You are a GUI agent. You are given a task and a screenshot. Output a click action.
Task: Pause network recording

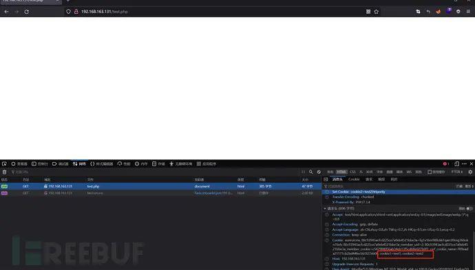tap(303, 172)
